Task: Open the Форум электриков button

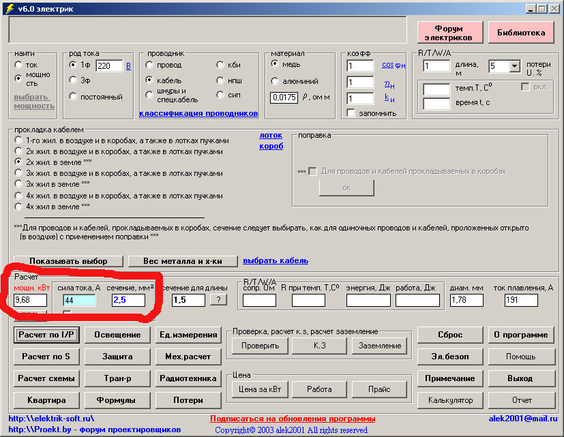Action: (x=449, y=33)
